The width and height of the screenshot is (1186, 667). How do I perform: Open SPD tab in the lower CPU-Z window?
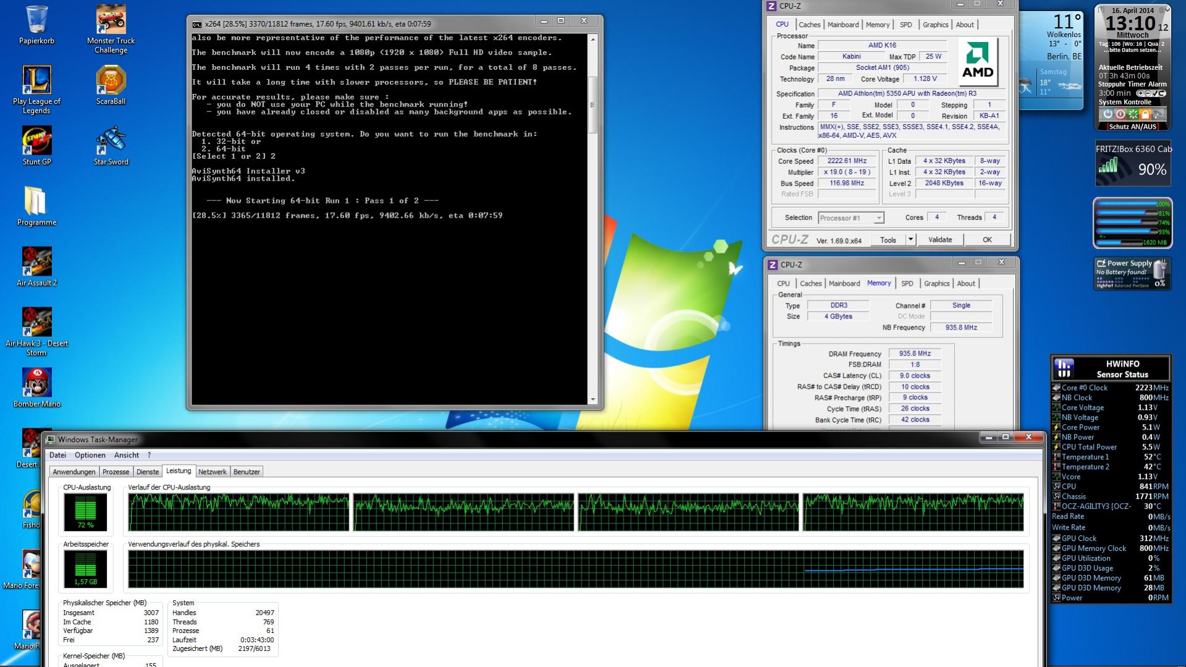(907, 284)
